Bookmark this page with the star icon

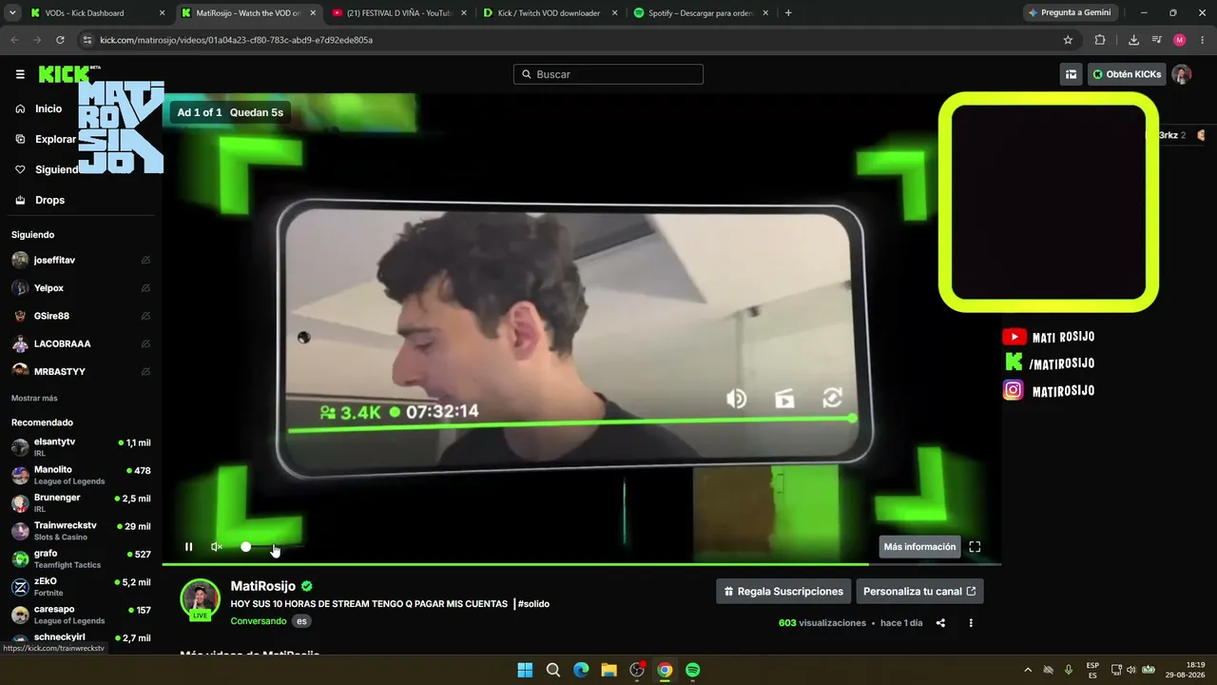tap(1068, 40)
